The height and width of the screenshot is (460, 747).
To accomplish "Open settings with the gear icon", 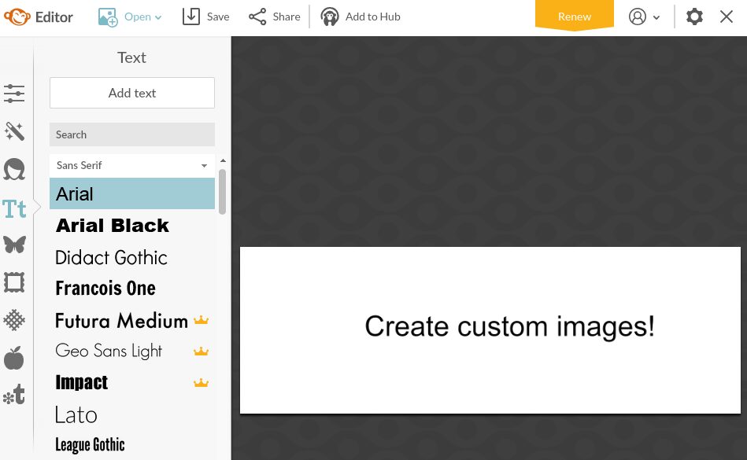I will [x=694, y=17].
